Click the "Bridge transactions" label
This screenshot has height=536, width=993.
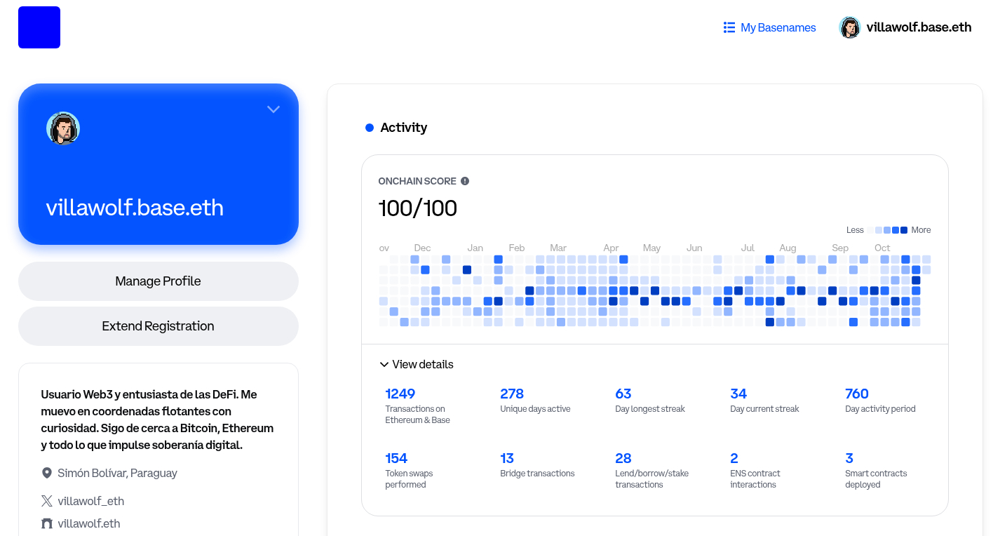pyautogui.click(x=538, y=474)
